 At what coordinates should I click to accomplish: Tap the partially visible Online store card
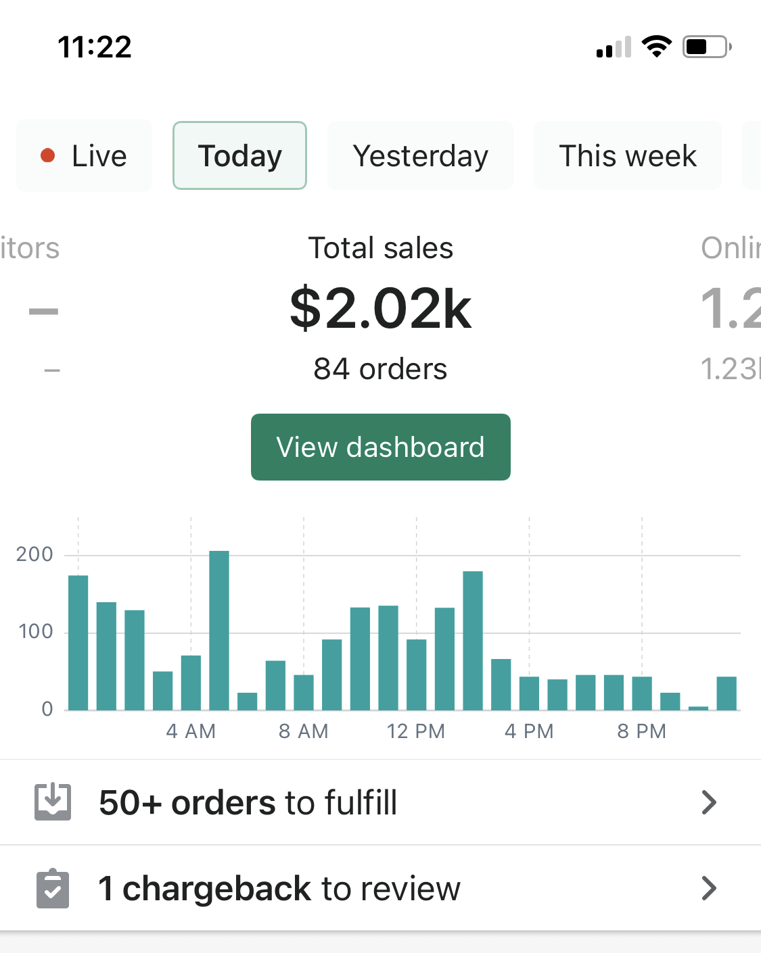(x=732, y=308)
